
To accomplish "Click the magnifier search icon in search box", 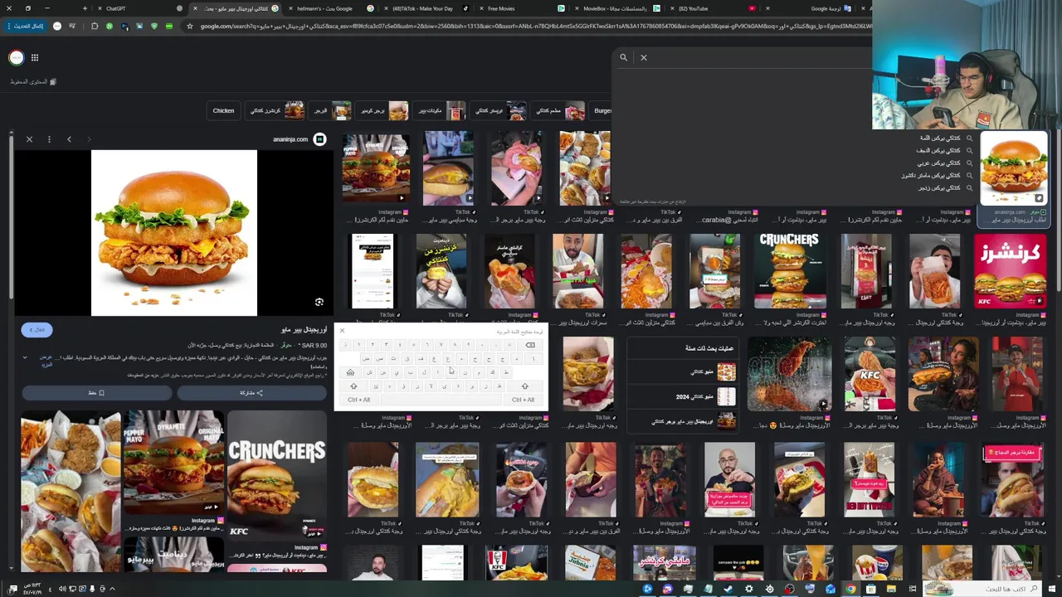I will 623,57.
